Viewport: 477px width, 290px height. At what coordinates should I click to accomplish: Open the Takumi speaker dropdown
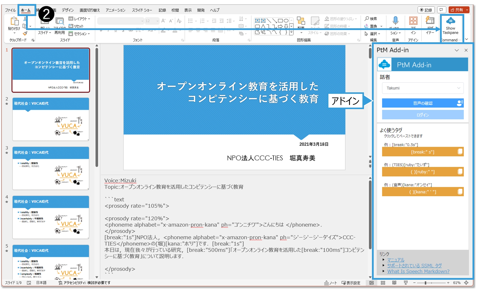click(x=422, y=88)
